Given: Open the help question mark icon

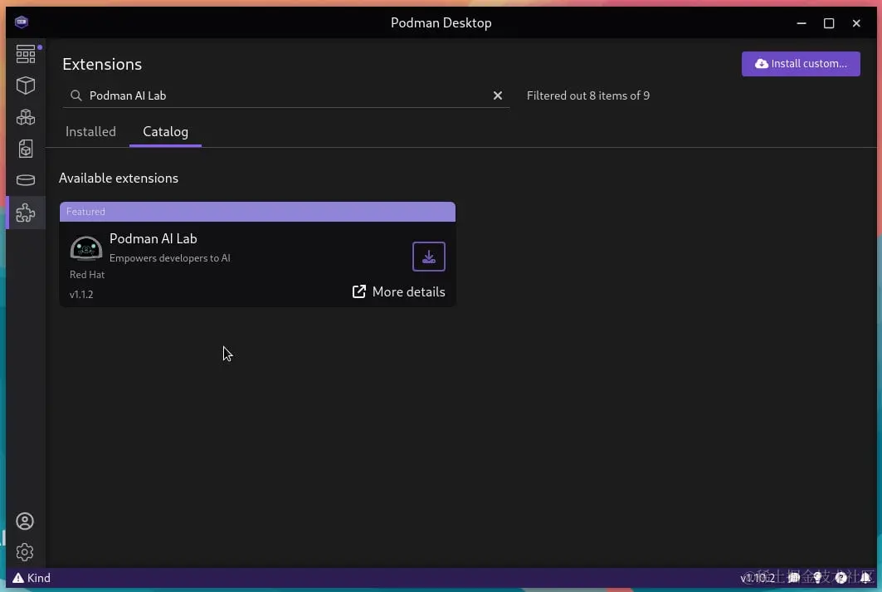Looking at the screenshot, I should tap(841, 577).
